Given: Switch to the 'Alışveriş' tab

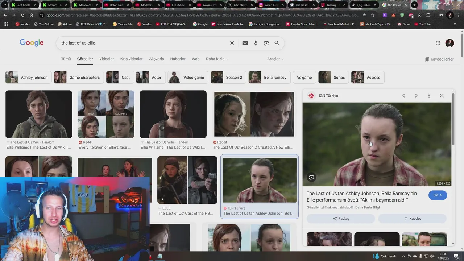Looking at the screenshot, I should click(157, 59).
